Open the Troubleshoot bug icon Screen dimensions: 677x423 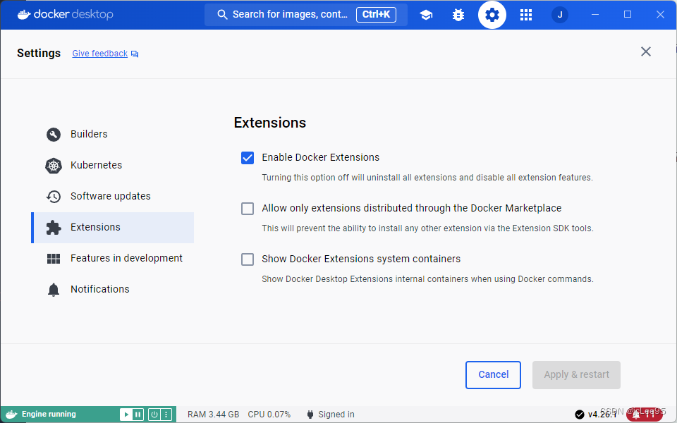(x=458, y=15)
